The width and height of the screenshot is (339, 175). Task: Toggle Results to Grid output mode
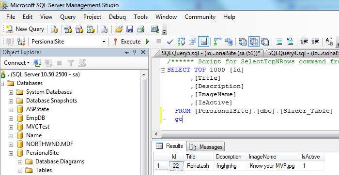(254, 42)
